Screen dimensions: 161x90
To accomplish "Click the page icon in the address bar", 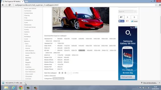I will coord(13,5).
